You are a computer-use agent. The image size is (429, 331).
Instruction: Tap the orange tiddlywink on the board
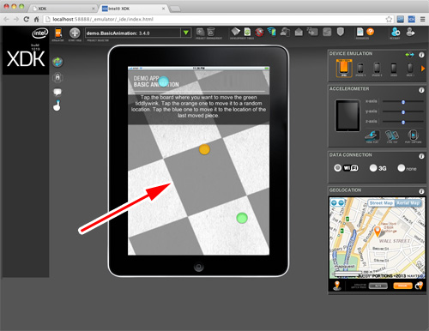click(x=204, y=149)
